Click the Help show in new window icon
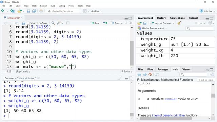 (x=157, y=75)
